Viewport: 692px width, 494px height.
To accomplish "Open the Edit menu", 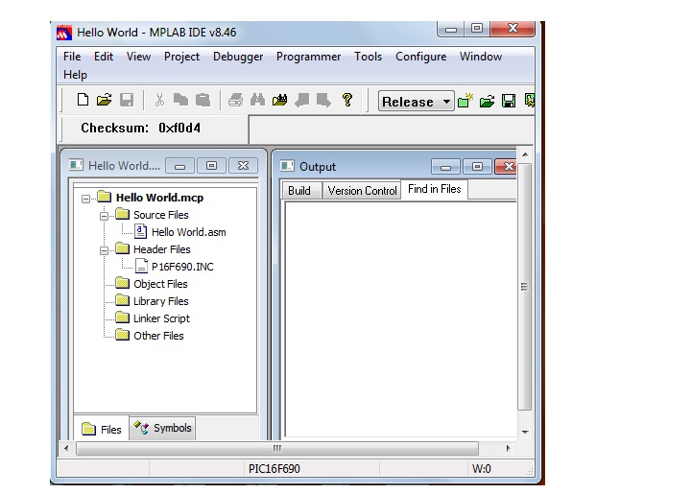I will 104,57.
